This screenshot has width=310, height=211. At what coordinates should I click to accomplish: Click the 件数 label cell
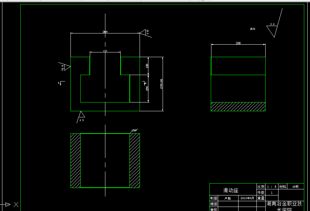pyautogui.click(x=261, y=192)
